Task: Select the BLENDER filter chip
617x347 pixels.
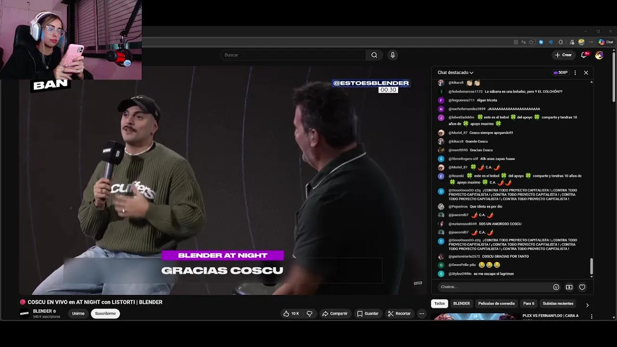Action: click(461, 304)
